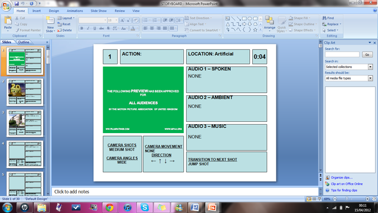Reset the slide layout

pos(64,24)
